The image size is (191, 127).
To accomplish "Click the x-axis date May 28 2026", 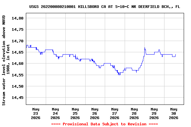I will [134, 113].
